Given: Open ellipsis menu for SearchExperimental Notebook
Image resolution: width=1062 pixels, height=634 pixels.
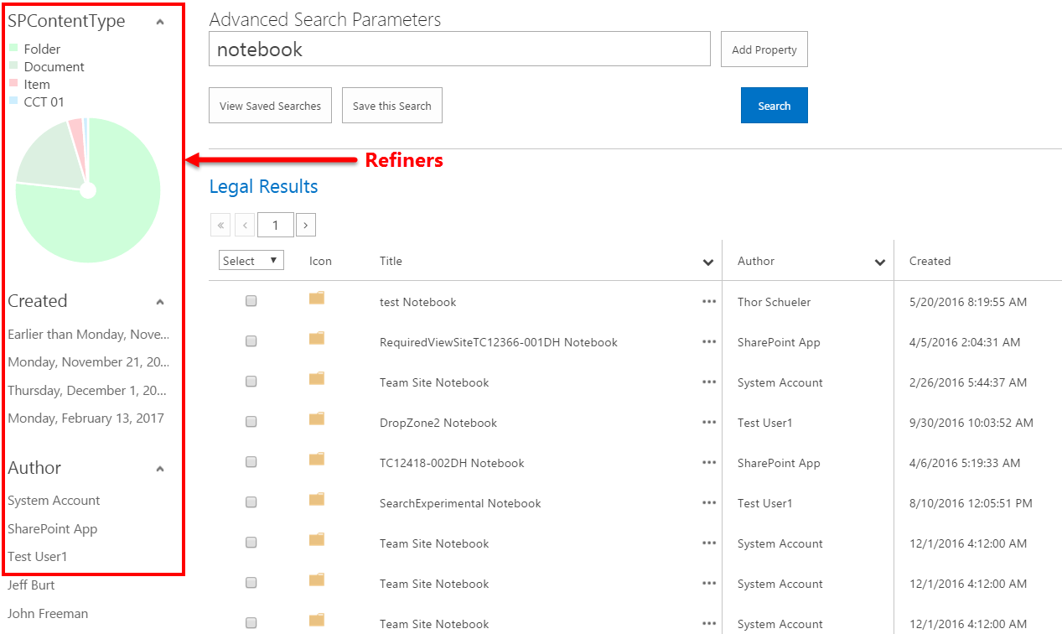Looking at the screenshot, I should pos(709,503).
